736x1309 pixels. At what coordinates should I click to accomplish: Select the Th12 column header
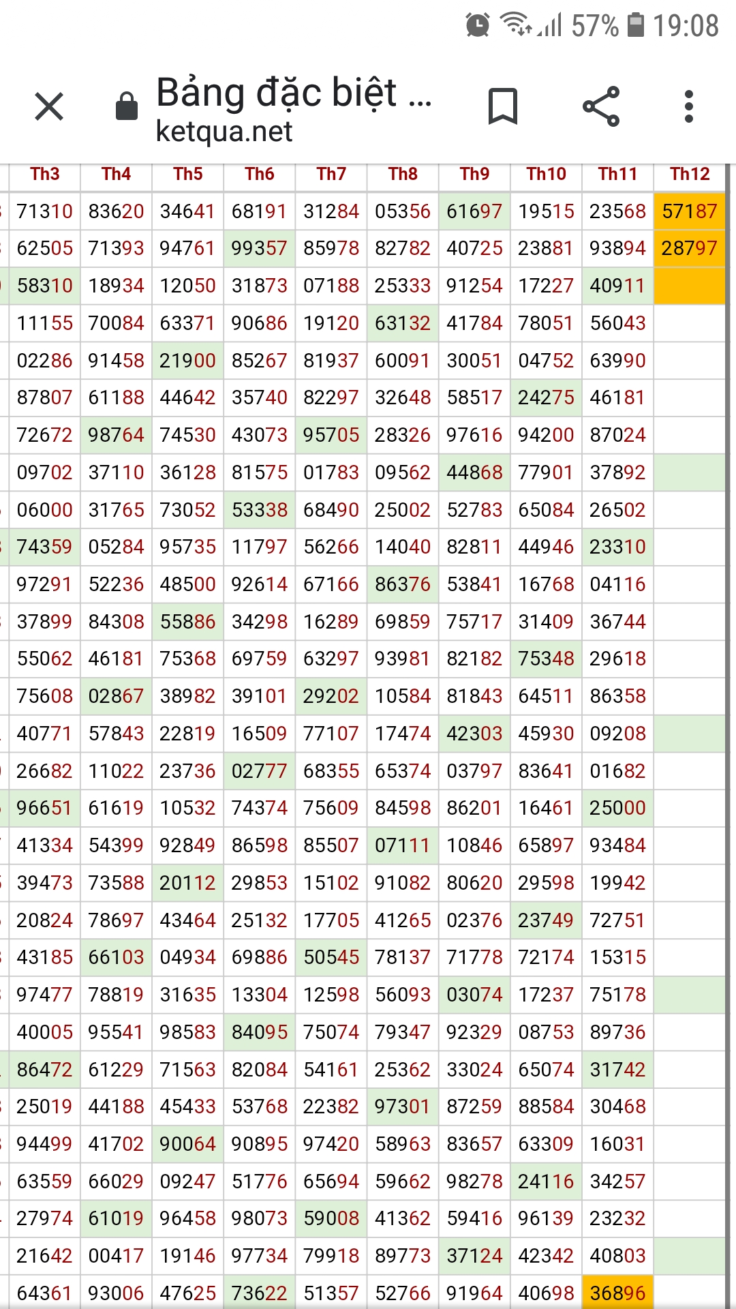[690, 174]
